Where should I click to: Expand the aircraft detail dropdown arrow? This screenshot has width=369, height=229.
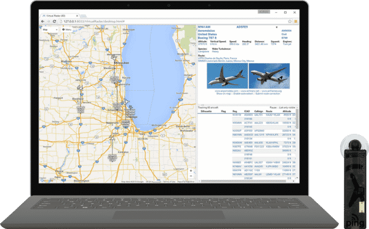[277, 27]
